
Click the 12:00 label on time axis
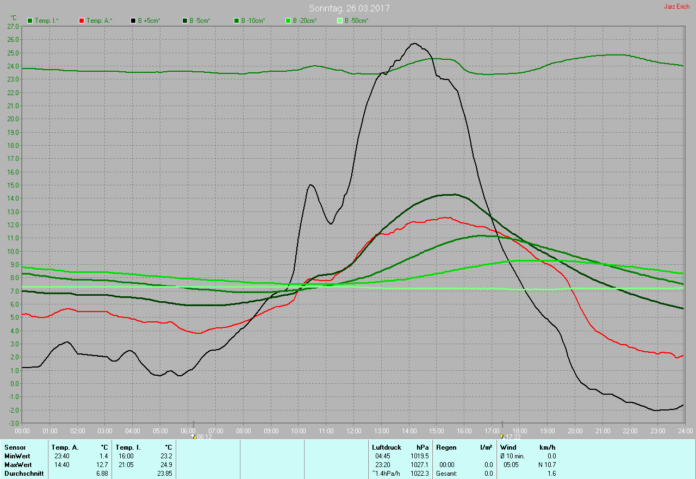point(353,431)
